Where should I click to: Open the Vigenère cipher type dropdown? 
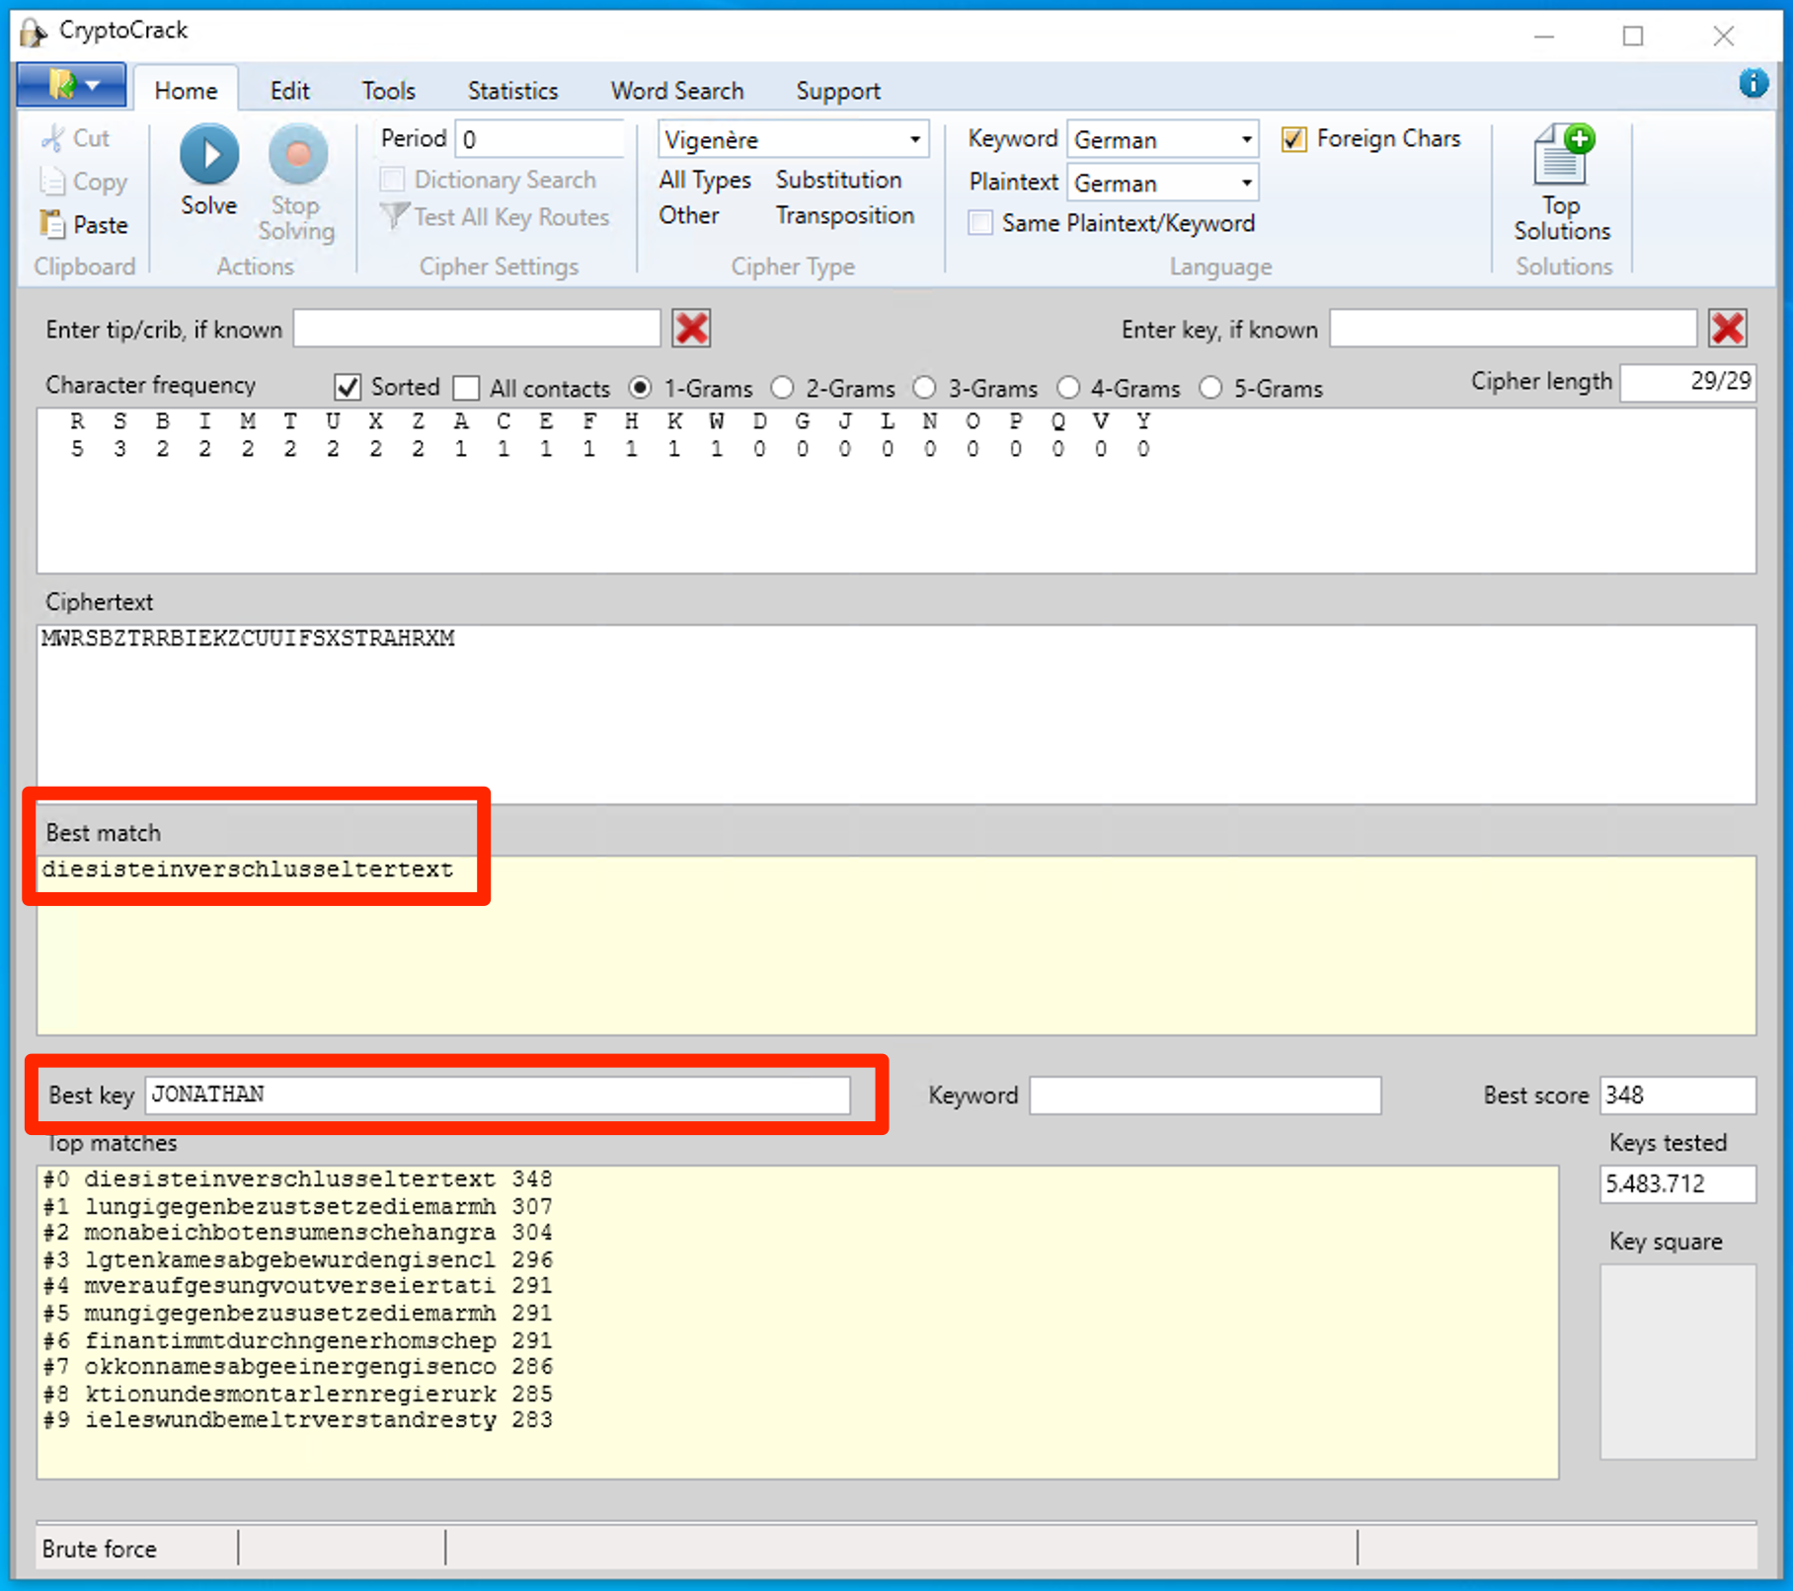click(794, 139)
